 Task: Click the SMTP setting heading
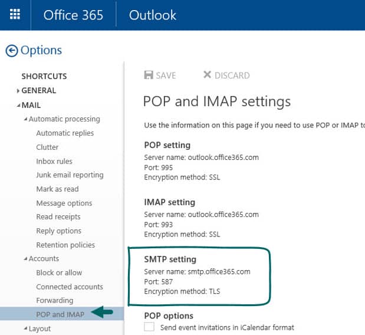(x=170, y=260)
